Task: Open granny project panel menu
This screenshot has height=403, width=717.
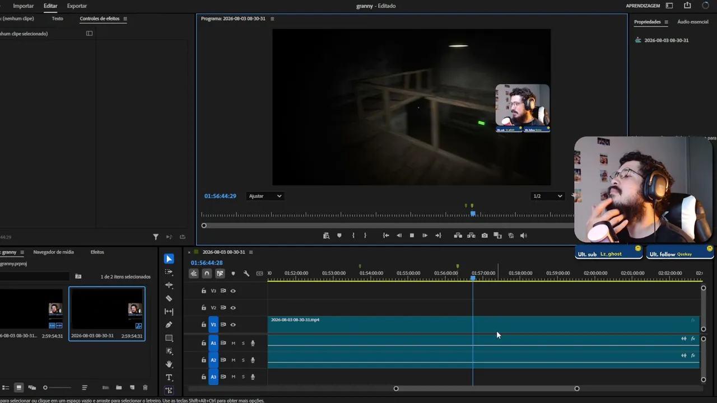Action: tap(22, 252)
